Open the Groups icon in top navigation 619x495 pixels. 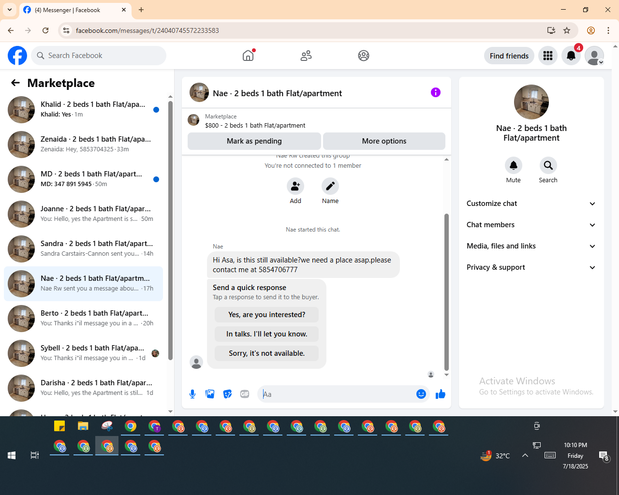[364, 56]
